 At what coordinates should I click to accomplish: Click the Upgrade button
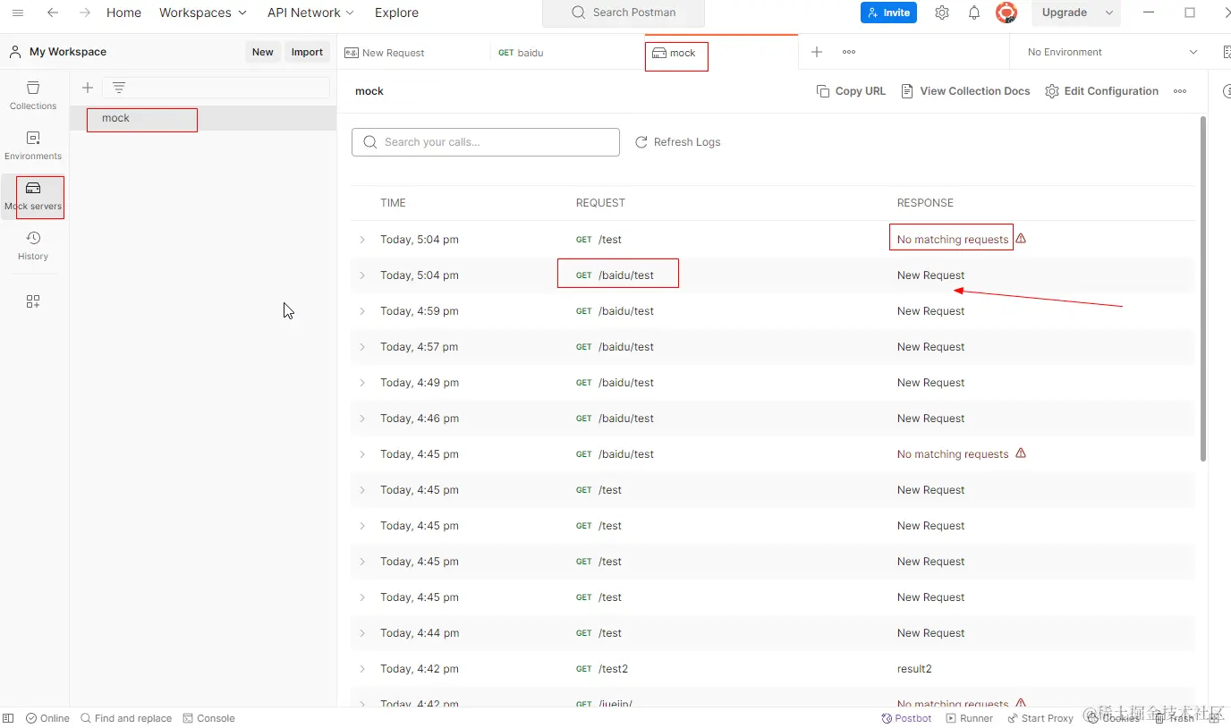point(1065,13)
